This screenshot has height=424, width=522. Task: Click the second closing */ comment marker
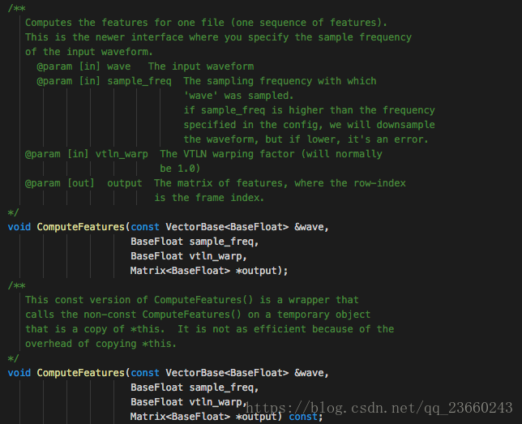coord(13,358)
